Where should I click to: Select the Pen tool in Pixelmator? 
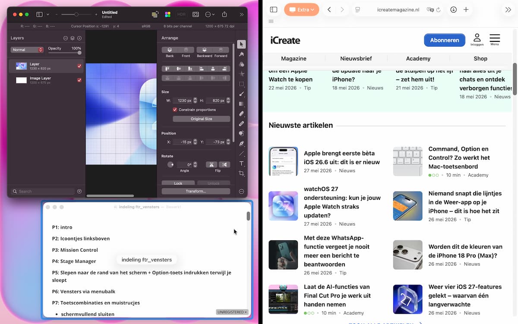click(242, 144)
